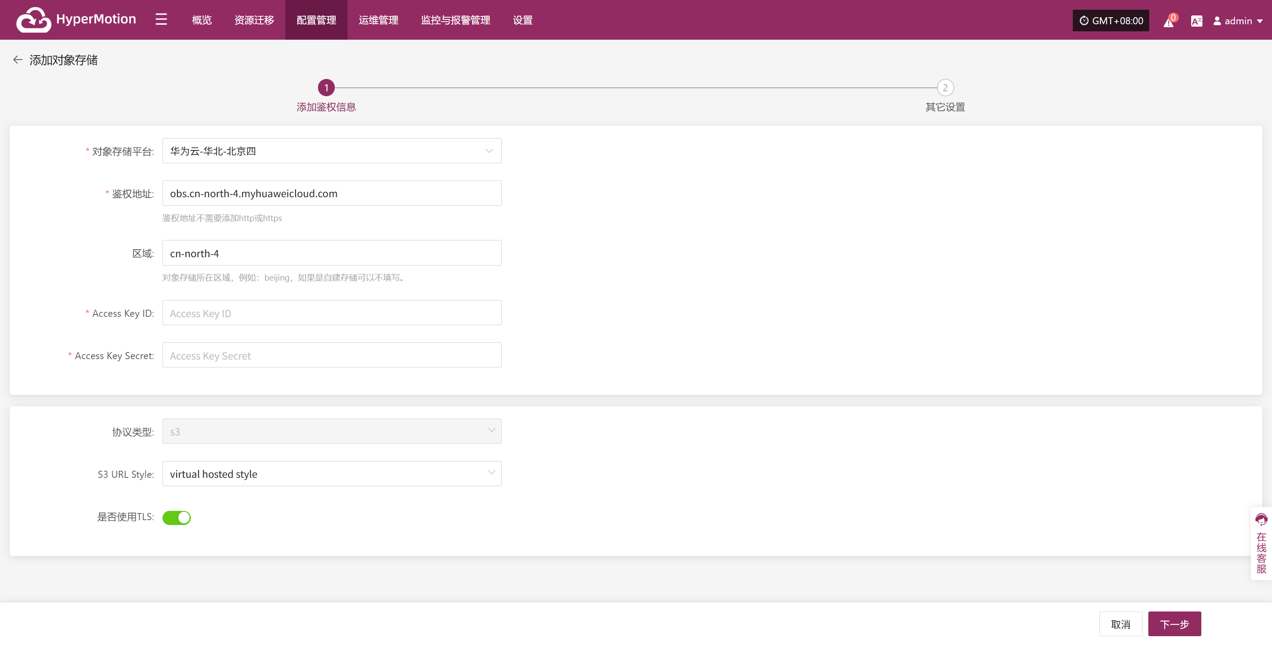The height and width of the screenshot is (645, 1272).
Task: Toggle the hamburger menu icon
Action: 161,20
